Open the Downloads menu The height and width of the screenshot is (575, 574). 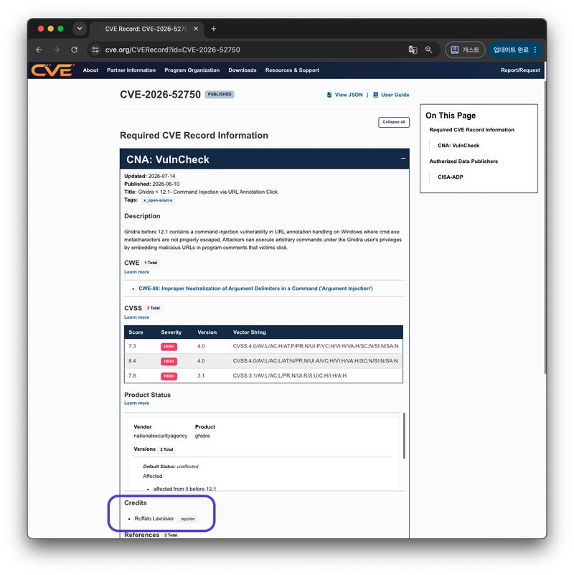(243, 70)
